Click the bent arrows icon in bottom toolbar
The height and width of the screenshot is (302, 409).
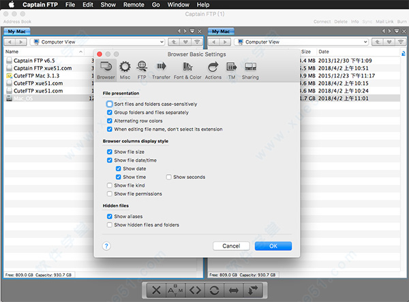(x=253, y=290)
